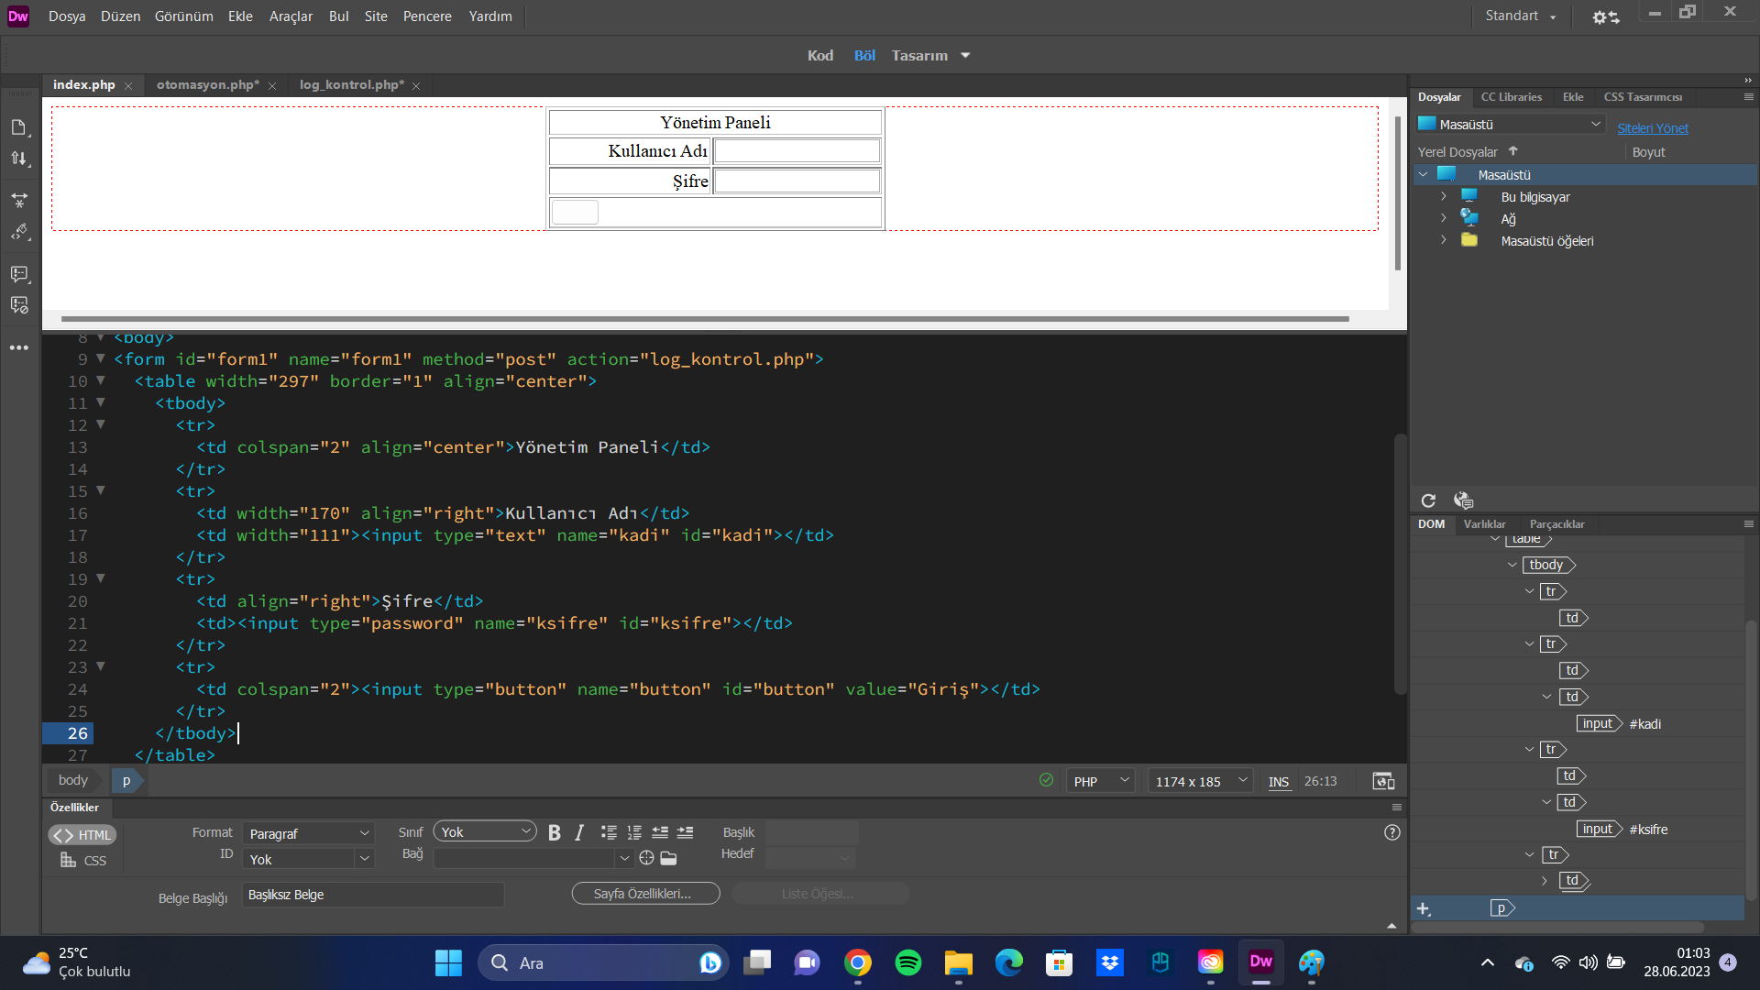
Task: Click the Belge Başlığı input field
Action: 372,895
